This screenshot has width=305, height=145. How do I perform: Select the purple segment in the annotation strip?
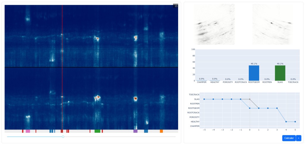(136, 131)
